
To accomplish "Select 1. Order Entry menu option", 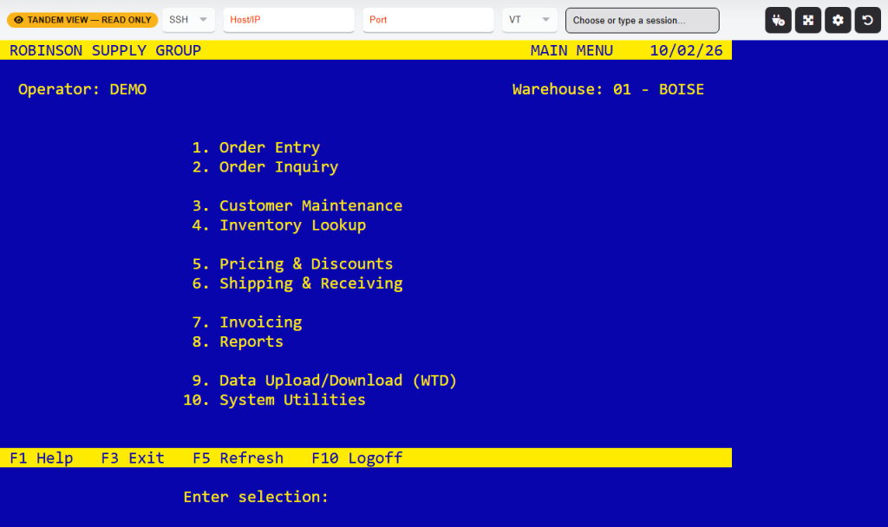I will point(256,147).
